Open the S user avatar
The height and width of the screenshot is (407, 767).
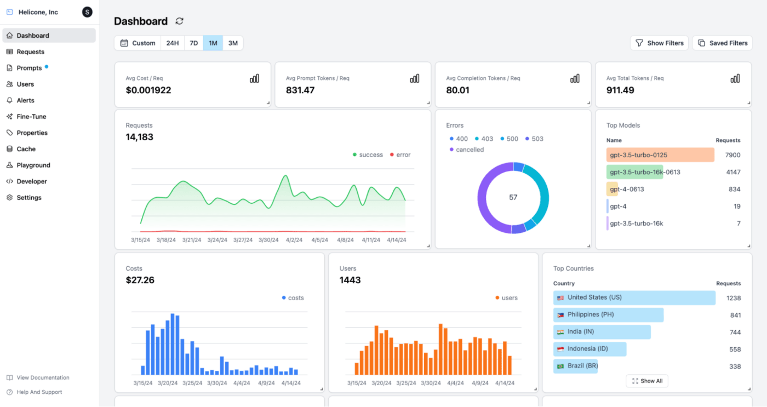(87, 12)
